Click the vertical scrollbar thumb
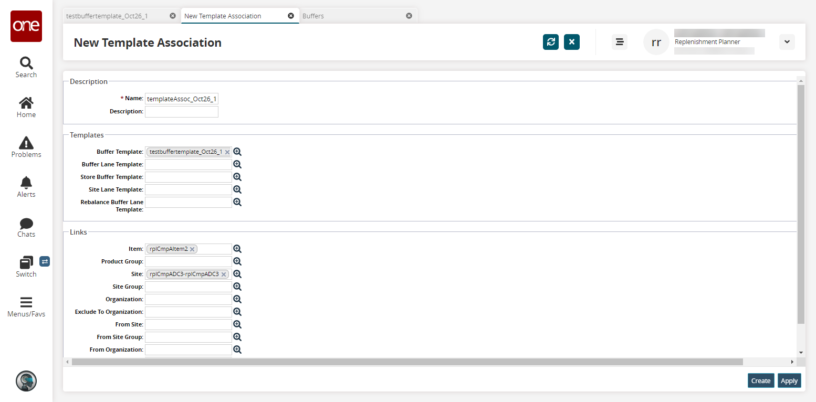The width and height of the screenshot is (816, 402). pos(800,205)
